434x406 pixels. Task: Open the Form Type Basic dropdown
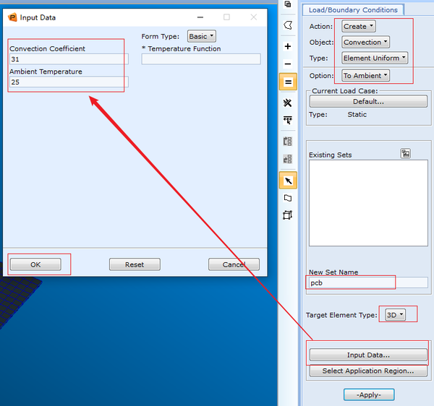202,36
